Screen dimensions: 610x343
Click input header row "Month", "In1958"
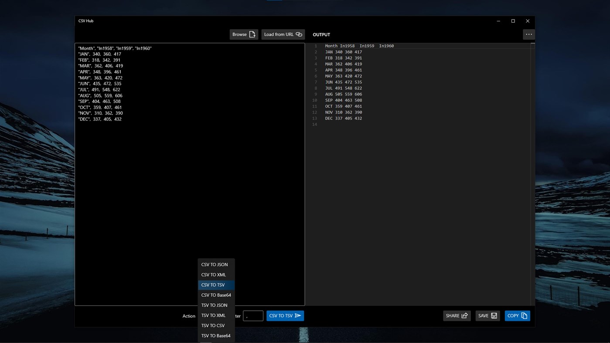115,48
